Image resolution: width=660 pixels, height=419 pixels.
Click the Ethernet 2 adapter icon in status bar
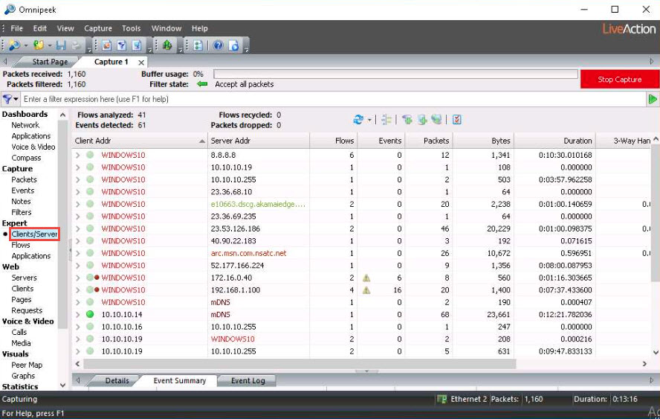click(441, 399)
